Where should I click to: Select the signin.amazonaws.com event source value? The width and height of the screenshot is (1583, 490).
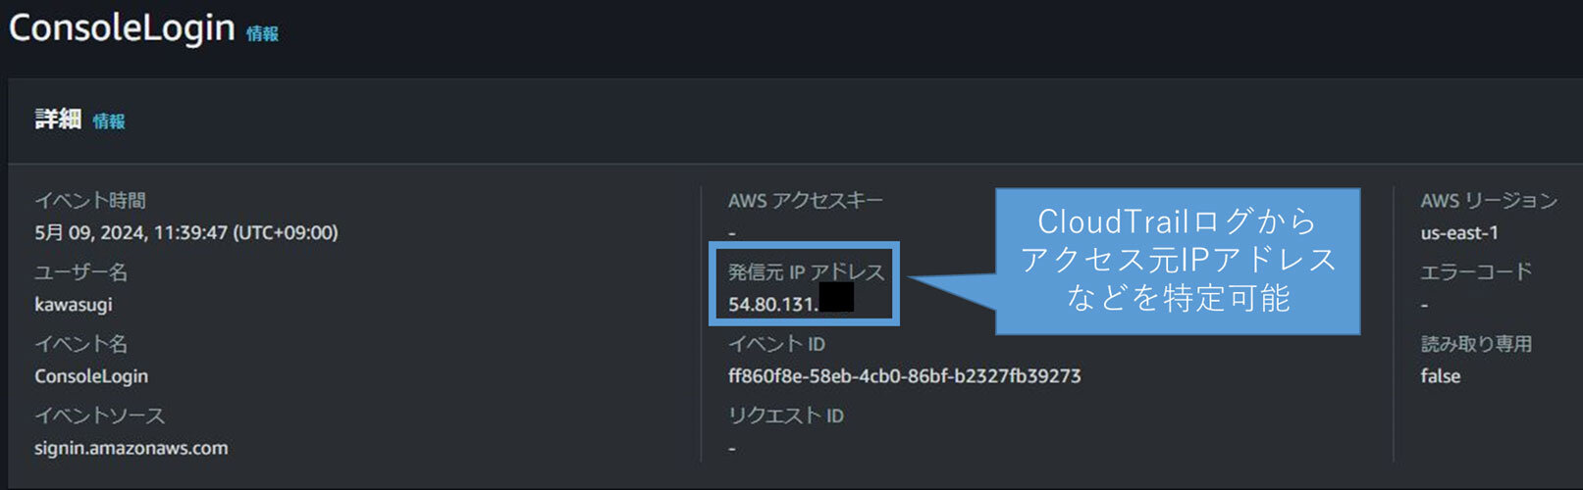pos(131,448)
